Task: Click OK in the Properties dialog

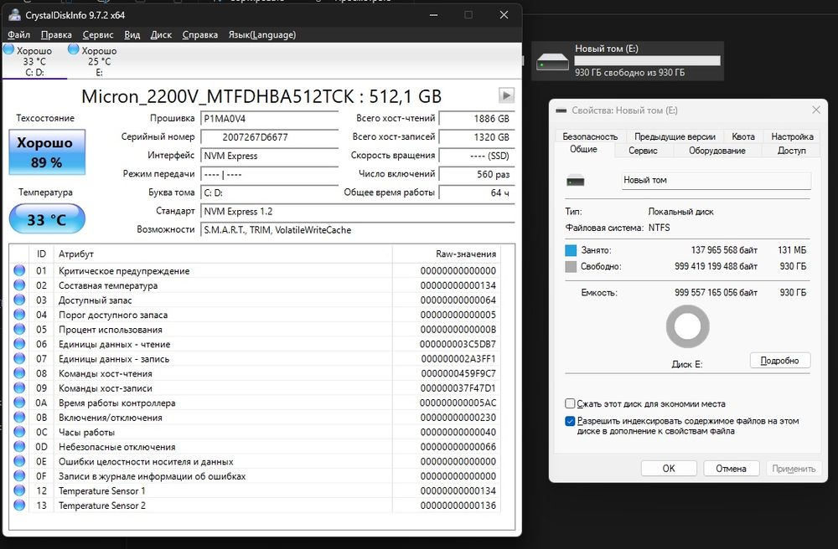Action: [x=669, y=469]
